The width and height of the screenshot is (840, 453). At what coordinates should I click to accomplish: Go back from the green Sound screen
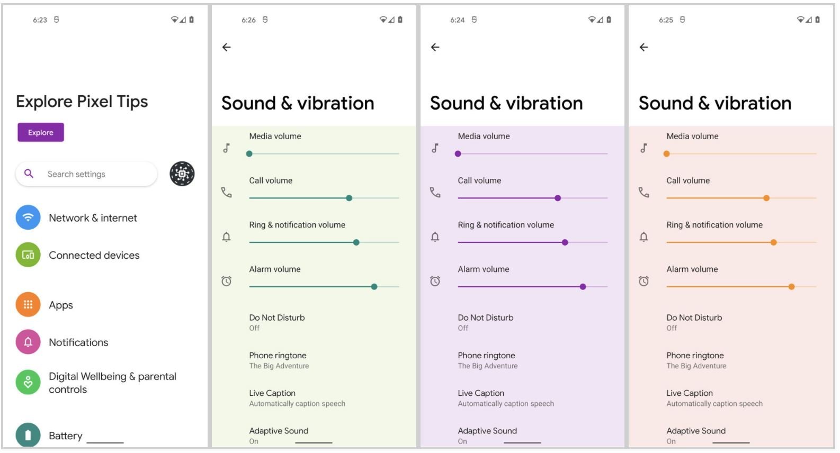(227, 47)
